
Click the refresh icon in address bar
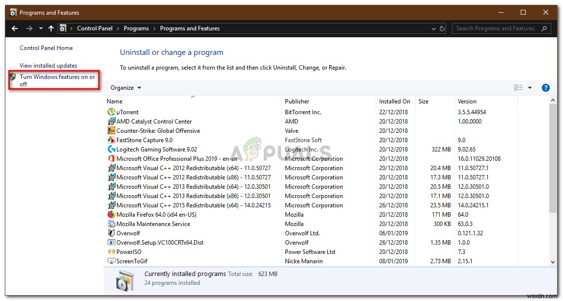click(441, 28)
